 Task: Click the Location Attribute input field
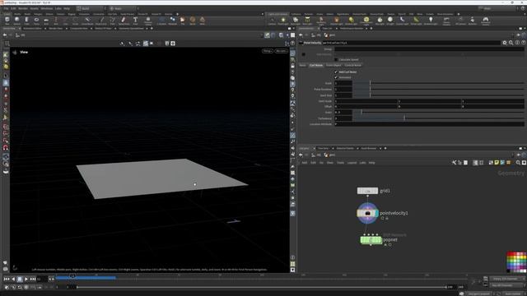tap(429, 124)
